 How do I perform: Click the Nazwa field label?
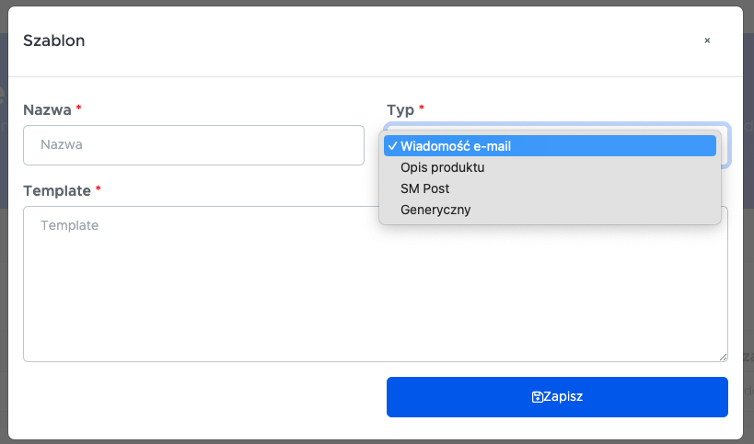coord(47,109)
